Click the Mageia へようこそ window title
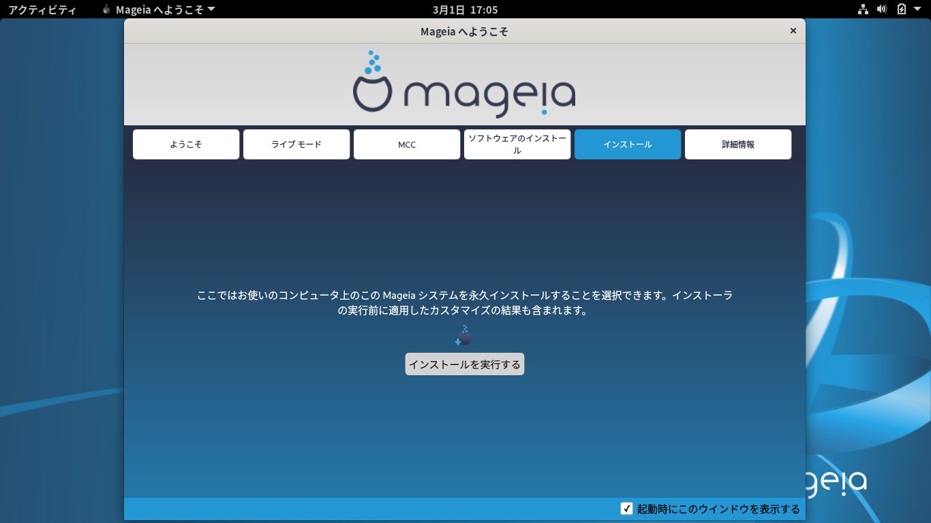Screen dimensions: 931x523 pos(465,31)
